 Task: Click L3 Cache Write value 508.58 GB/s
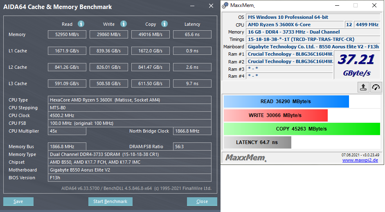109,83
